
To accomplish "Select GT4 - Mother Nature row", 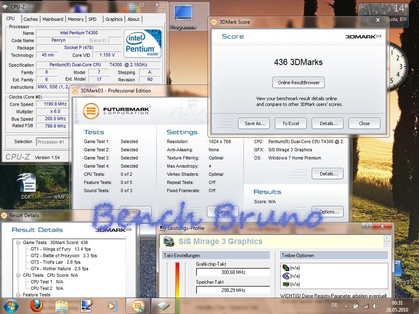I will click(59, 269).
